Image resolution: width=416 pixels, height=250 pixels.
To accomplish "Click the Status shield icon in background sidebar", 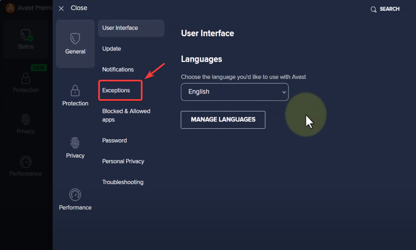I will point(26,34).
